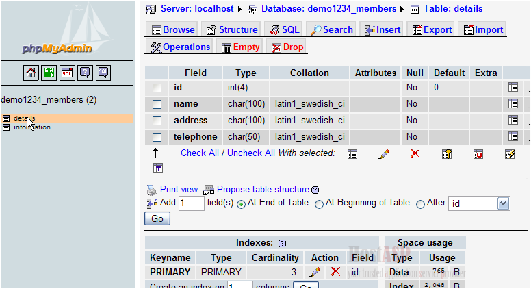
Task: Click the Home icon in left sidebar
Action: click(31, 72)
